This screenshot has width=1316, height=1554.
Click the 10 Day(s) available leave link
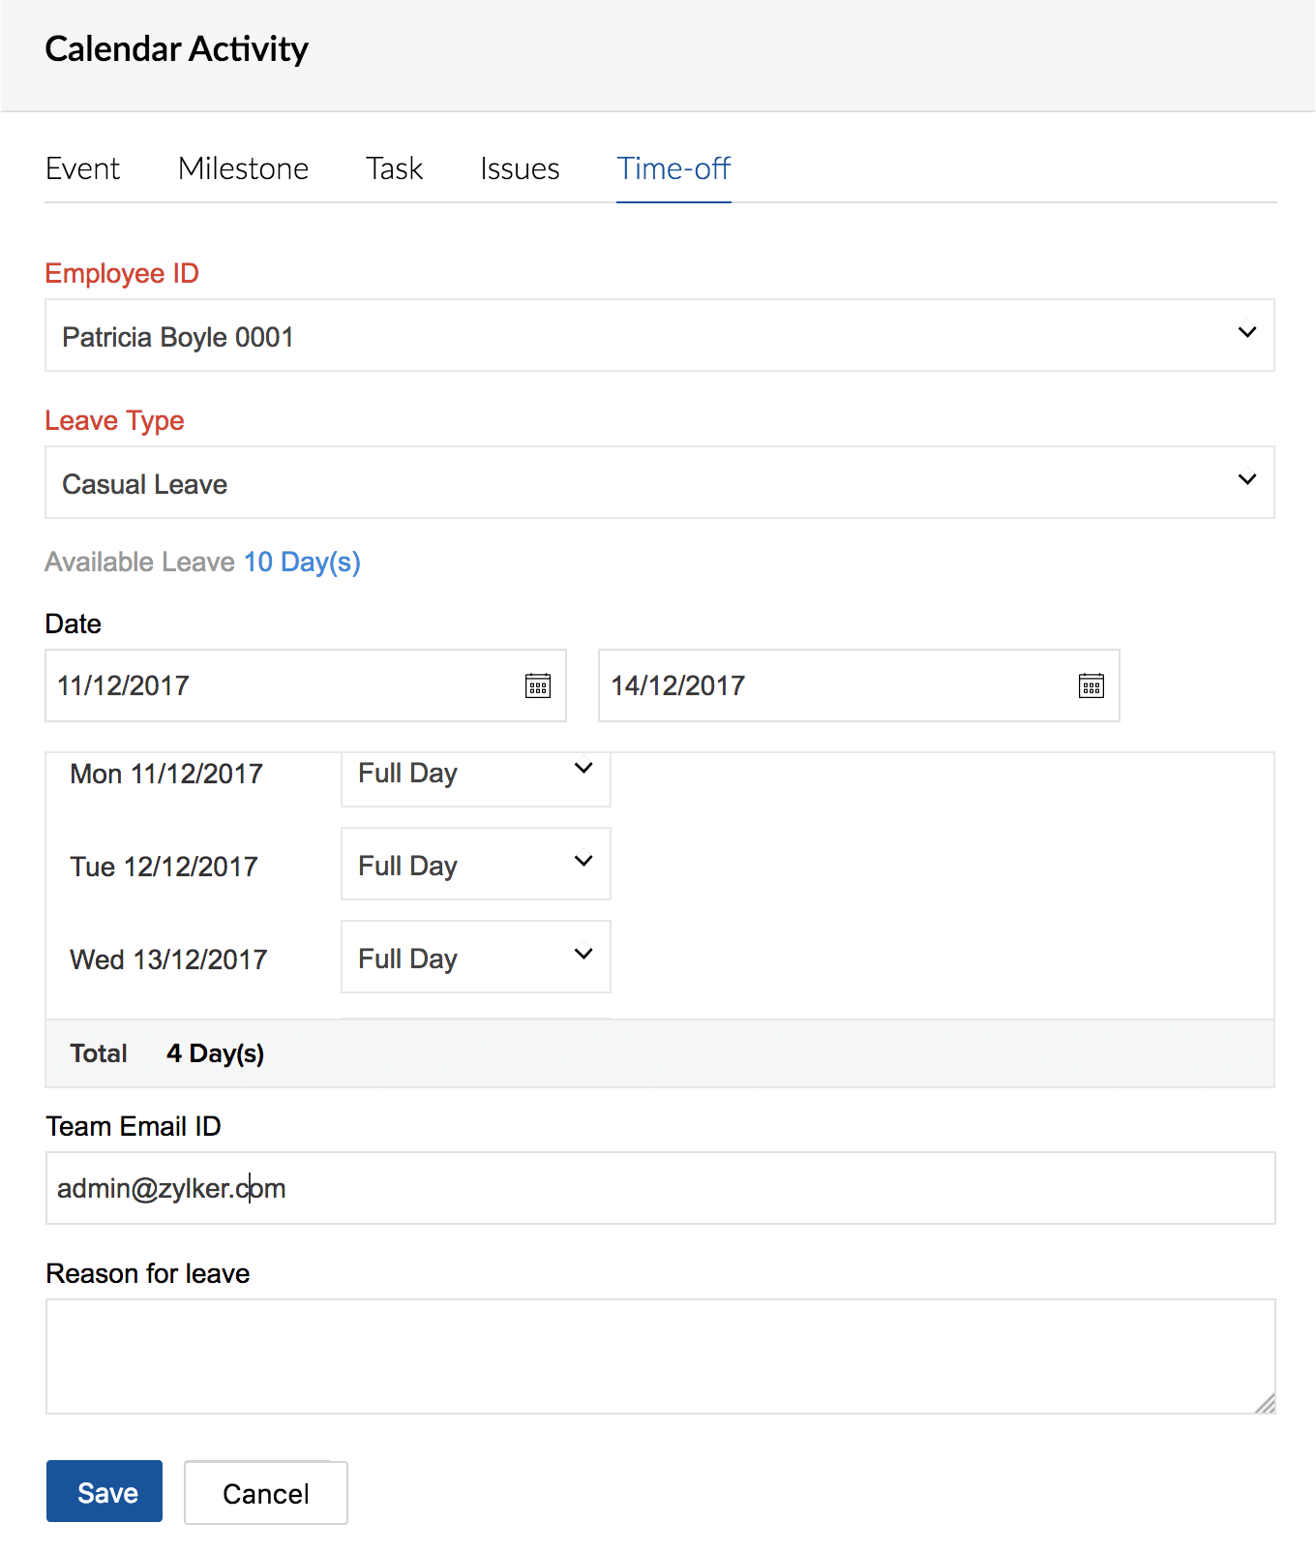pyautogui.click(x=302, y=562)
